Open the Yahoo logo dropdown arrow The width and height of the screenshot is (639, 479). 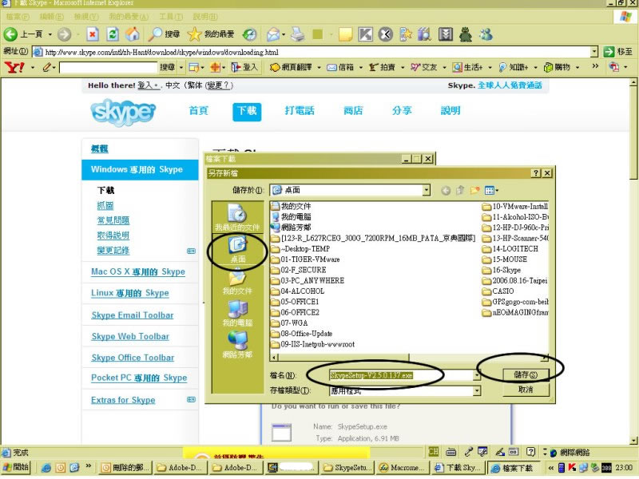(33, 68)
